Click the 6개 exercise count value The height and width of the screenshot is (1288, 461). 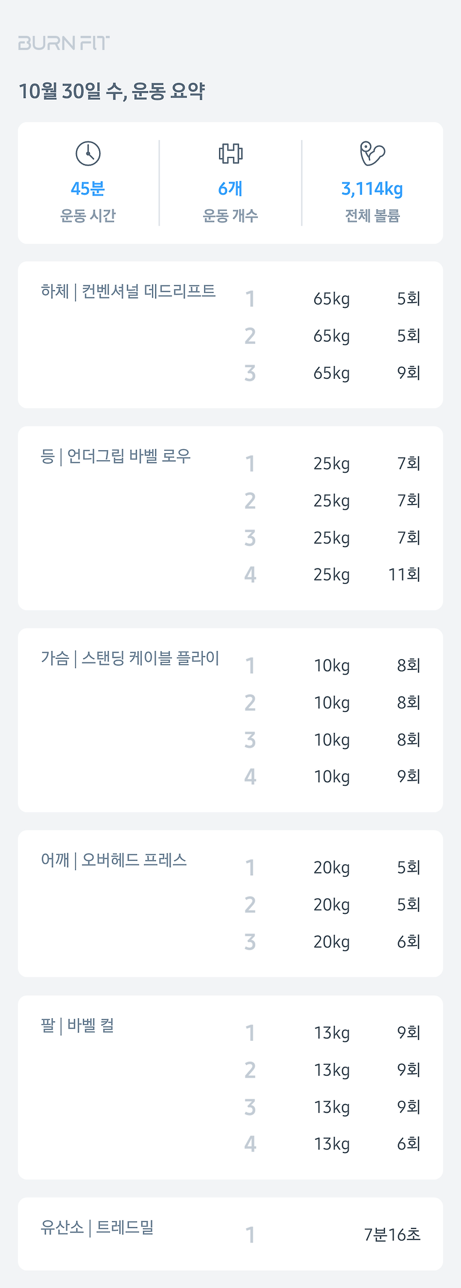coord(230,189)
